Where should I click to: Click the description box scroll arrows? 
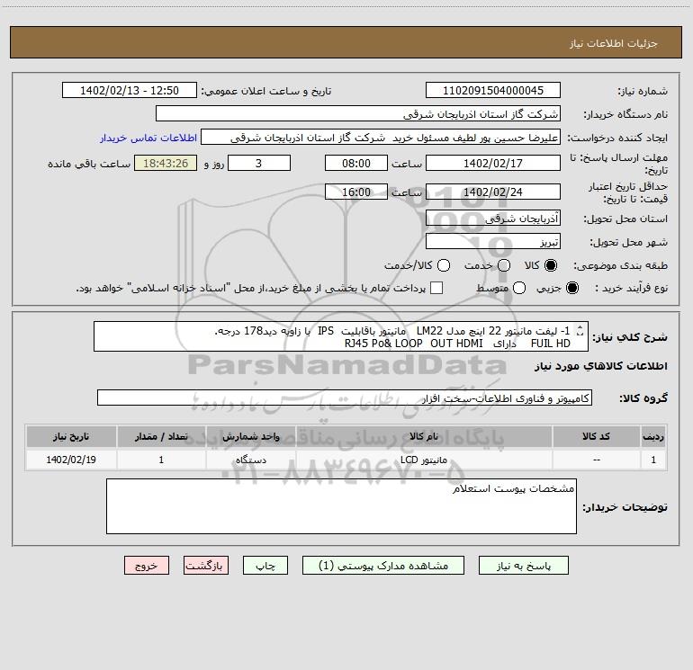pos(580,330)
